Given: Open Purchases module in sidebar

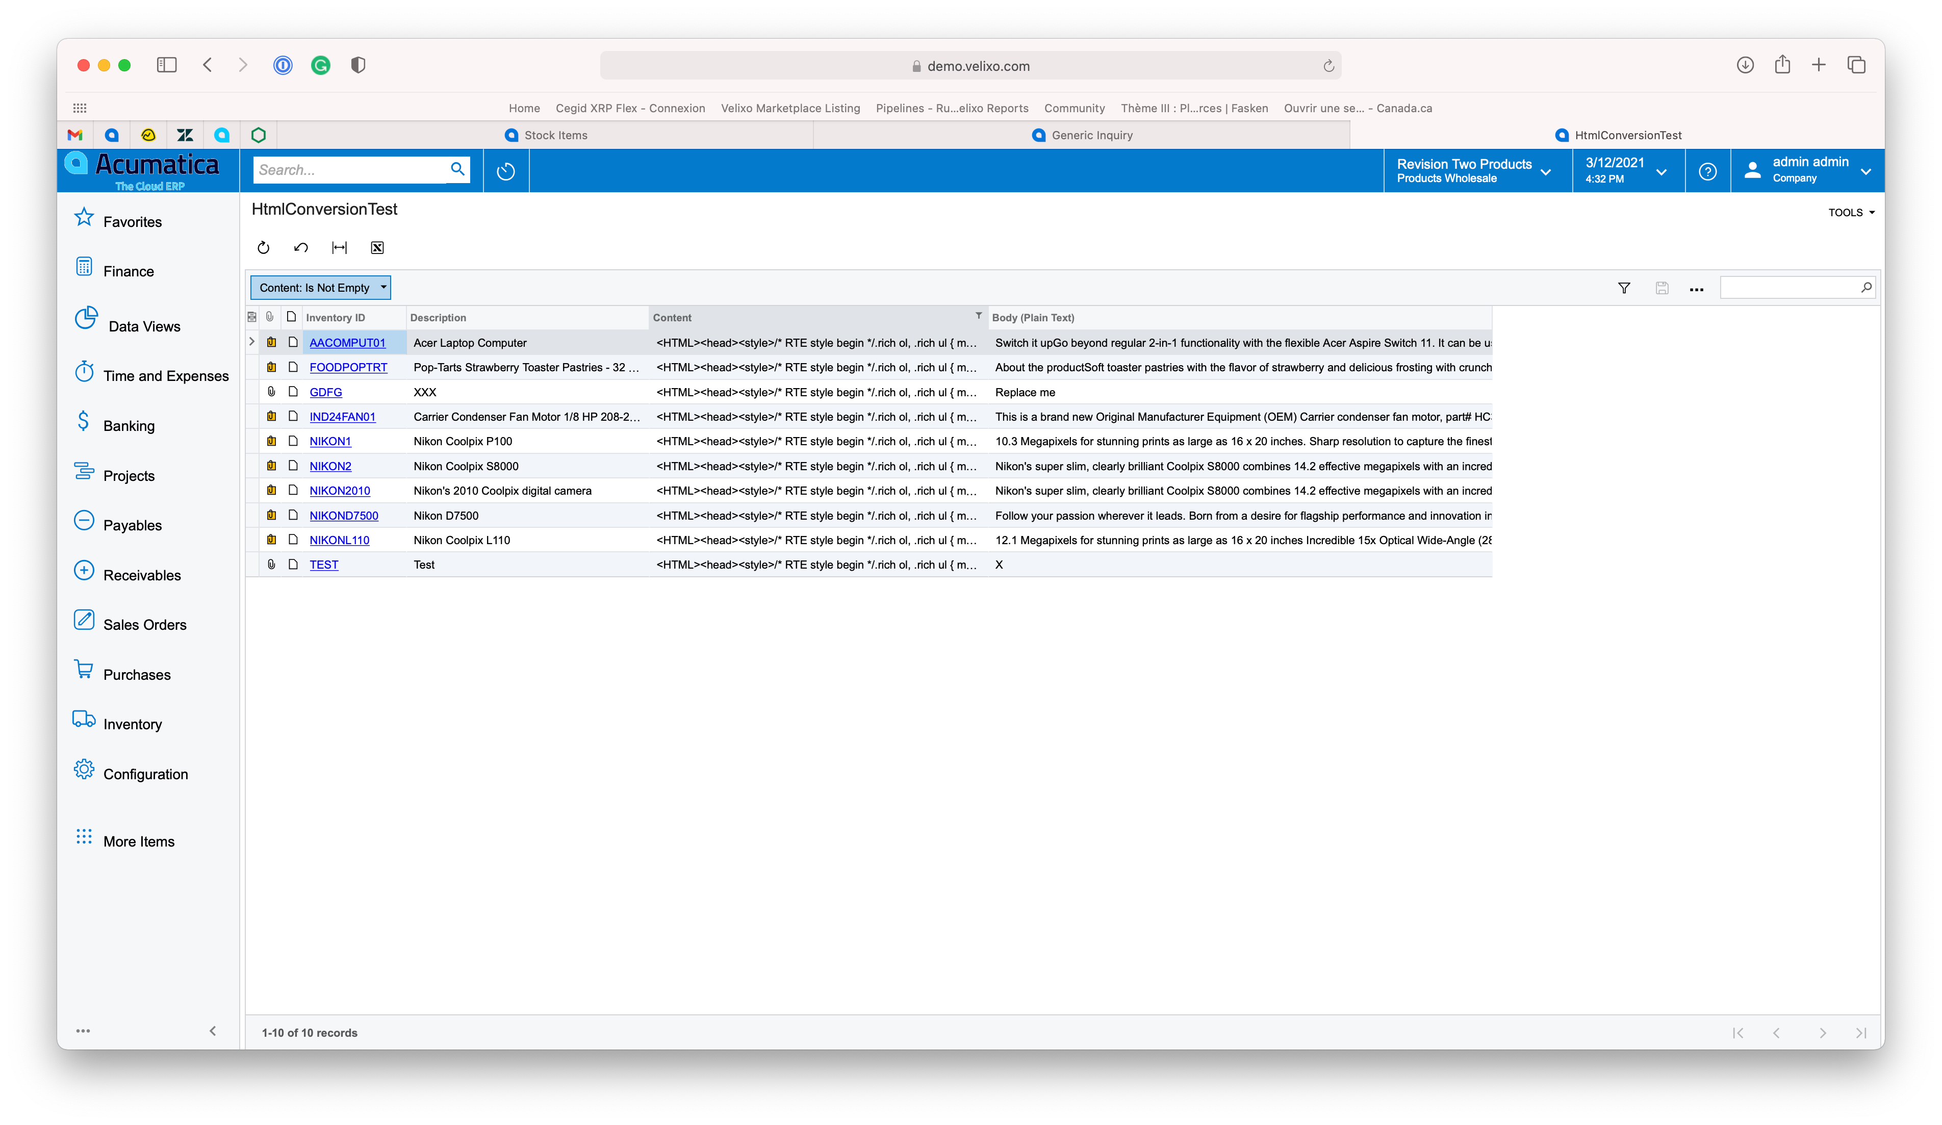Looking at the screenshot, I should [x=137, y=674].
